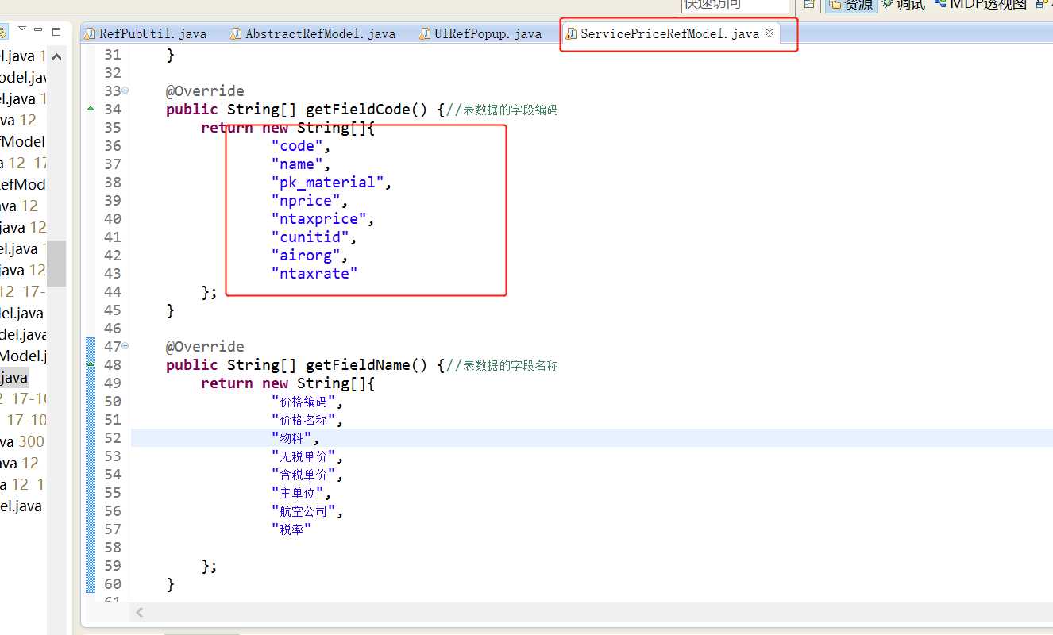Click the "airorg" string literal
The image size is (1053, 635).
(307, 256)
